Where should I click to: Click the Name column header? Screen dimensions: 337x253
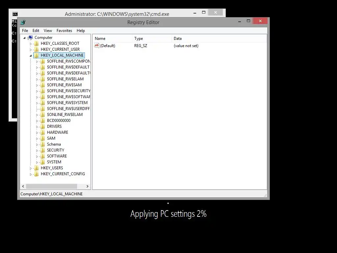coord(113,39)
